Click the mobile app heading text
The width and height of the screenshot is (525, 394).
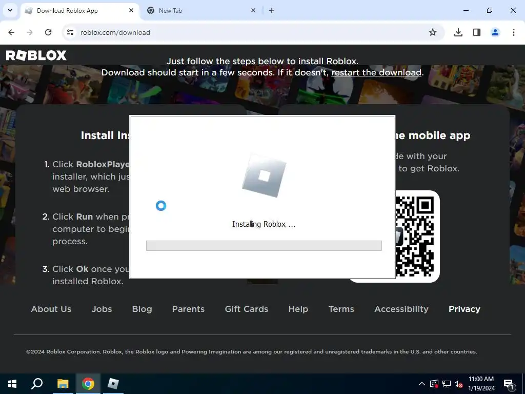point(433,135)
